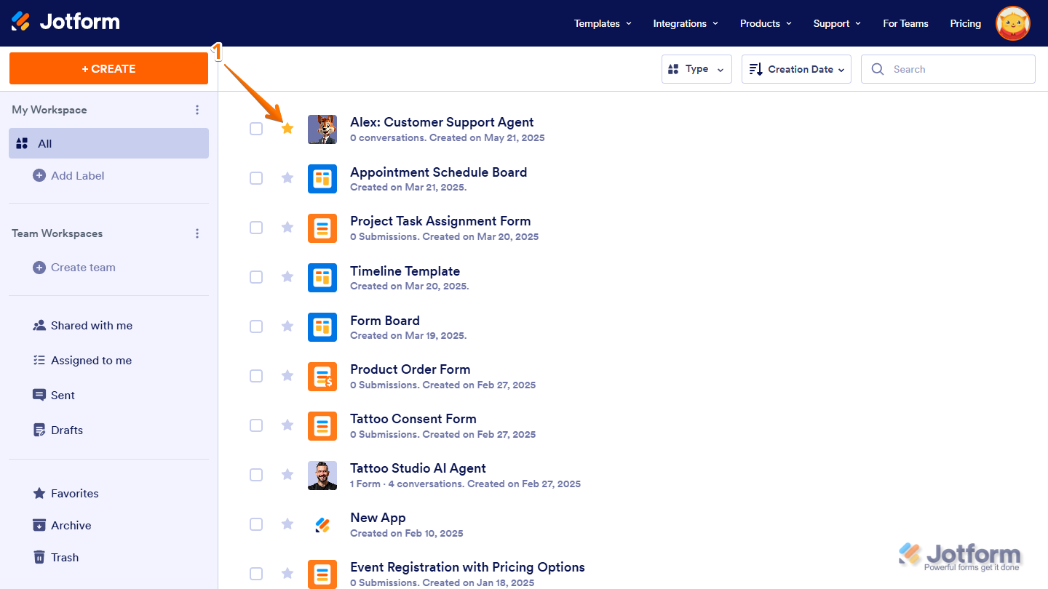The width and height of the screenshot is (1048, 589).
Task: Click the Appointment Schedule Board app icon
Action: (x=322, y=178)
